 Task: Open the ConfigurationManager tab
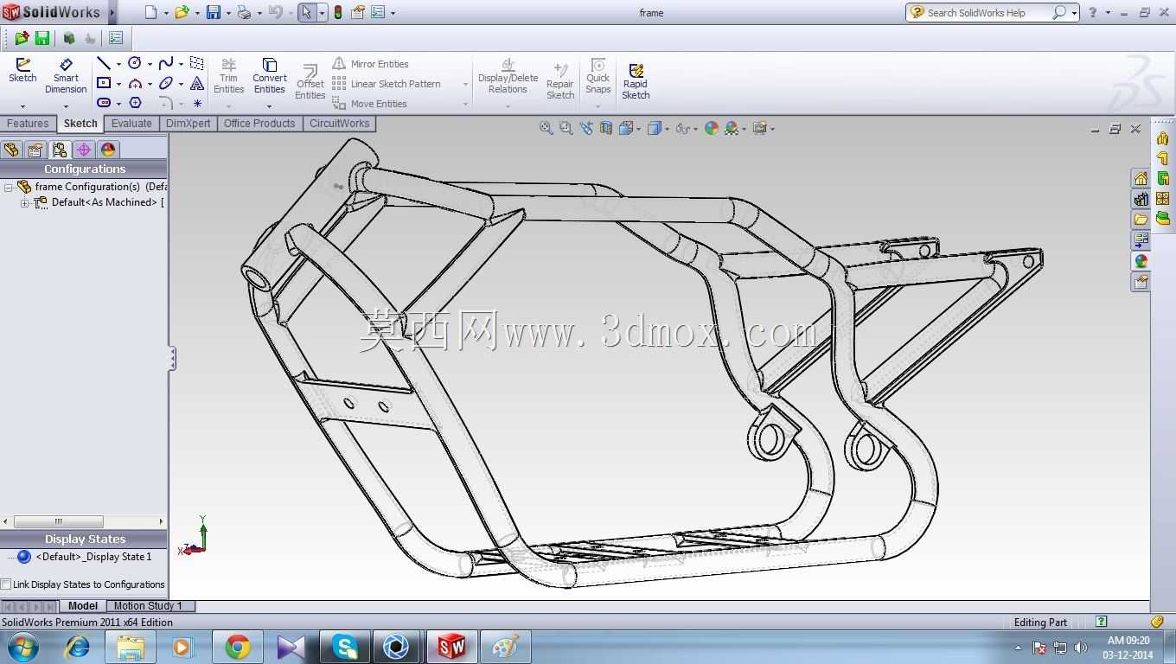coord(60,150)
